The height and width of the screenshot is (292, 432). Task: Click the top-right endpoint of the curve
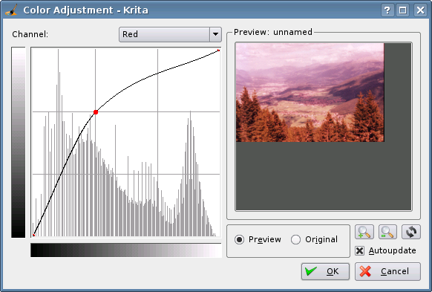218,51
